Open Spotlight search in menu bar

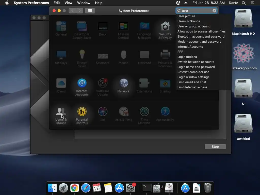(243, 3)
